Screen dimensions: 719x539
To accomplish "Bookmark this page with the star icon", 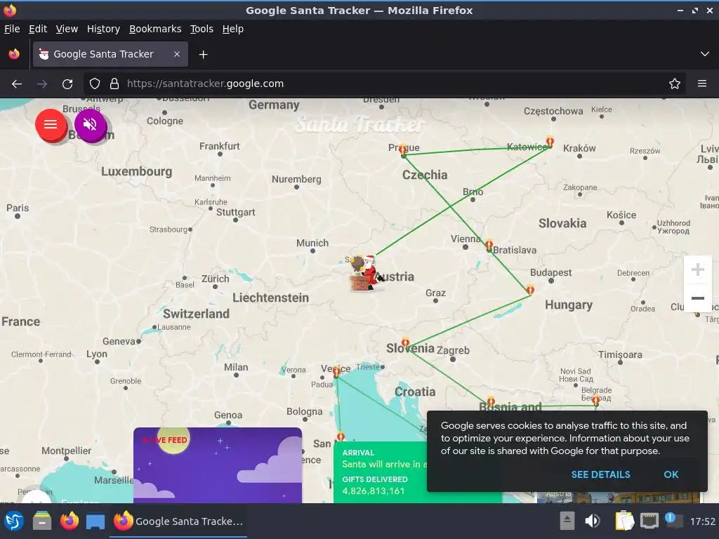I will 675,84.
